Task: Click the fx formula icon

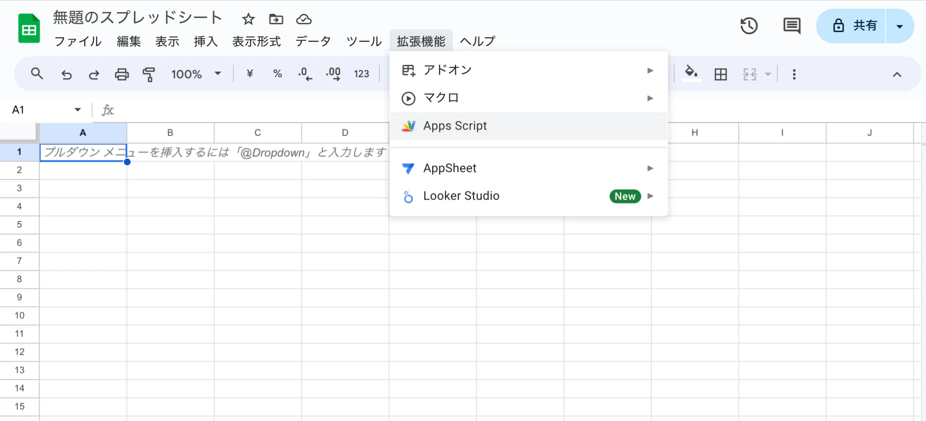Action: 108,110
